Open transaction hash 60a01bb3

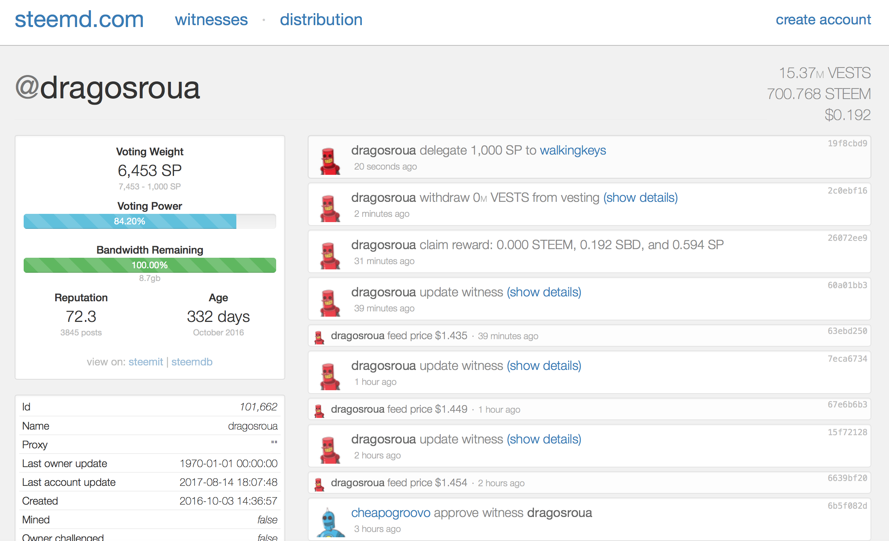[x=847, y=285]
